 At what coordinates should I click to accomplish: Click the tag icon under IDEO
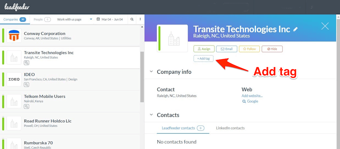(26, 84)
